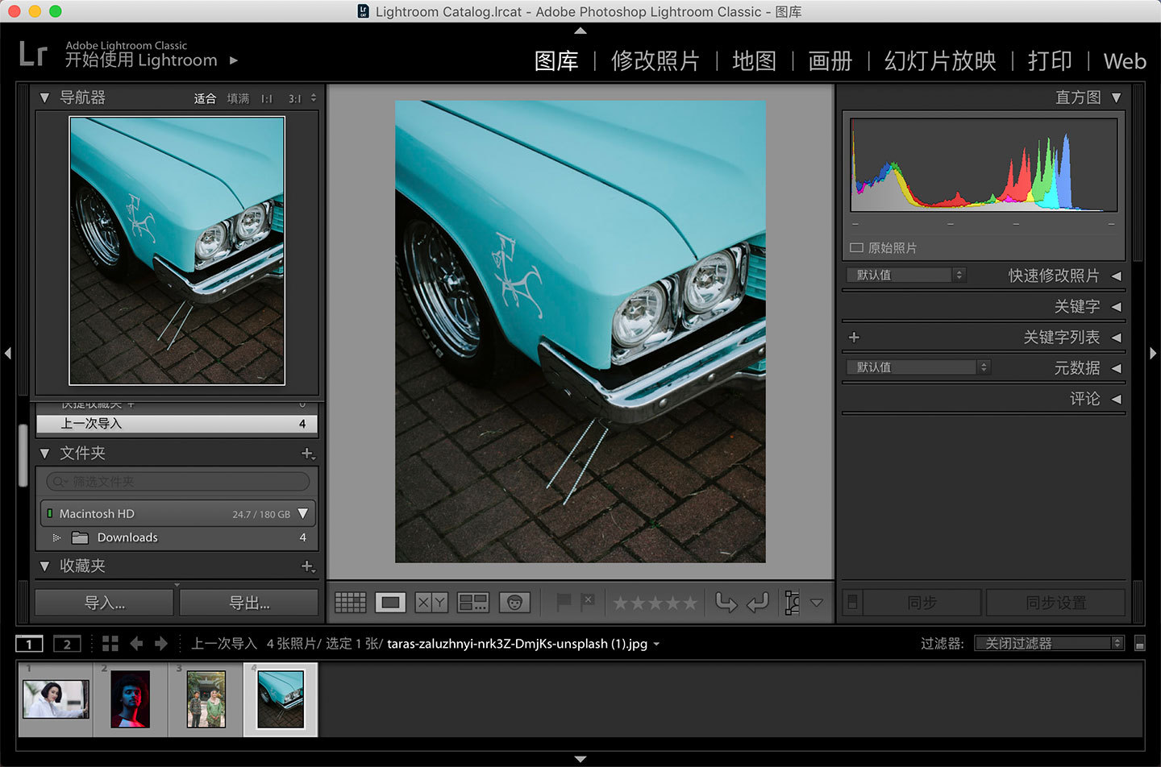The height and width of the screenshot is (767, 1161).
Task: Set the five-star rating
Action: (691, 603)
